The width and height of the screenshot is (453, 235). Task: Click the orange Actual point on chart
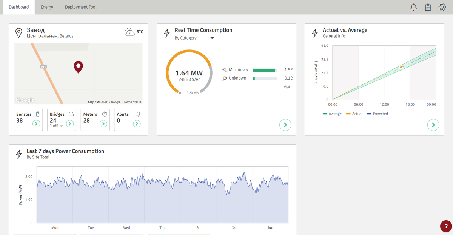[401, 67]
